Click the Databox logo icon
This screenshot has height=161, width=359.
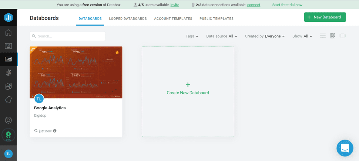[9, 18]
